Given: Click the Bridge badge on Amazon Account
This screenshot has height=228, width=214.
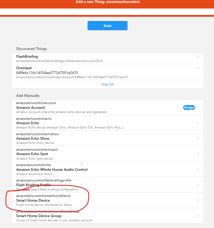Looking at the screenshot, I should tap(189, 107).
